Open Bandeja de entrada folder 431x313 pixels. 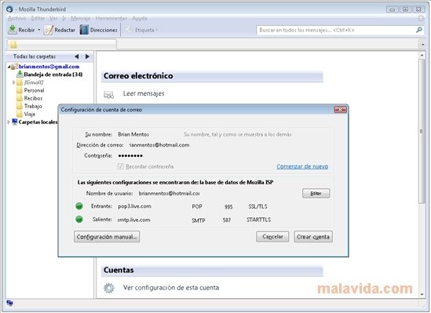53,75
